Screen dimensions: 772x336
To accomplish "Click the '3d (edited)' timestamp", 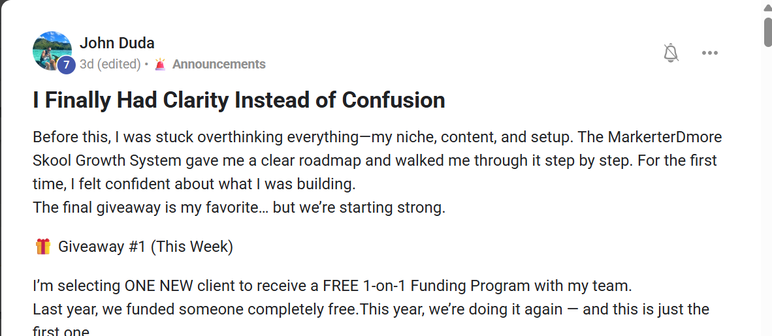I will point(110,64).
